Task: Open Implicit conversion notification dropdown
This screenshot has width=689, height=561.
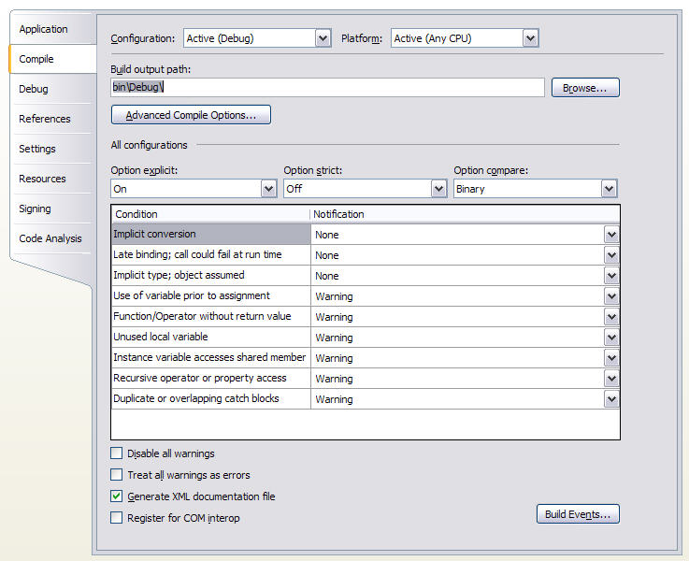Action: 611,235
